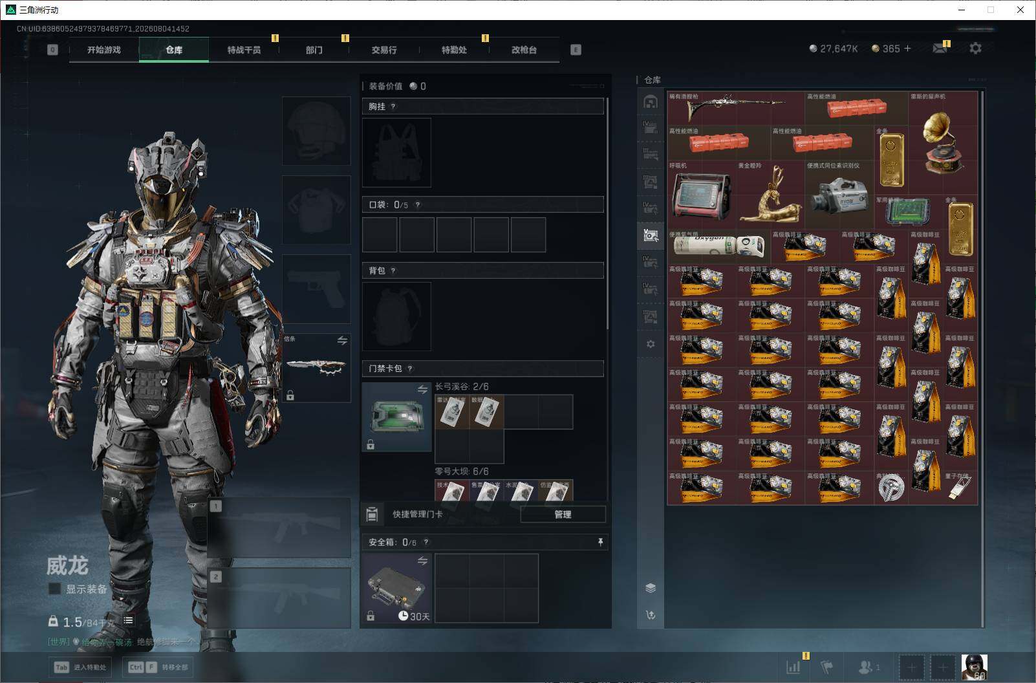
Task: Click the swap icon on safe box
Action: [x=422, y=561]
